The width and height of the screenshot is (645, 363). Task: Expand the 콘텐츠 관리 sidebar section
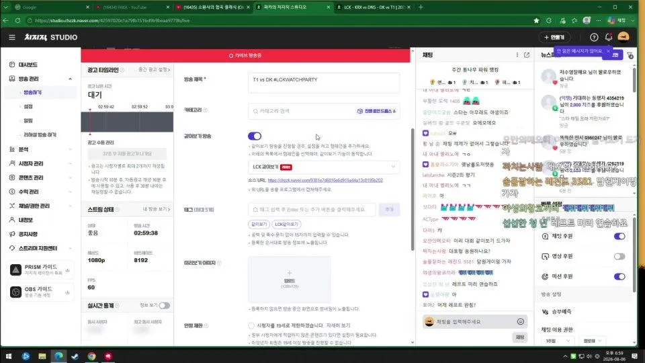click(x=71, y=177)
